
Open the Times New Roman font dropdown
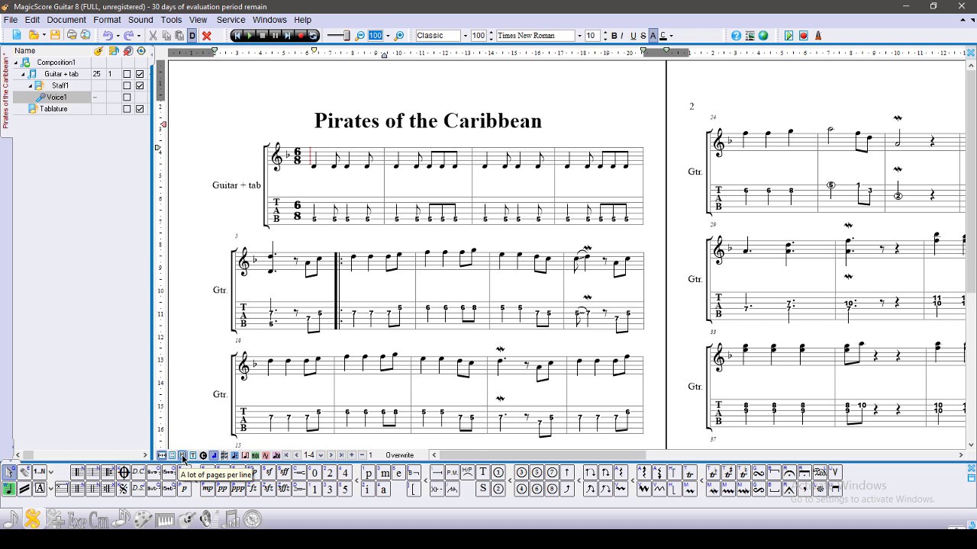[x=579, y=36]
